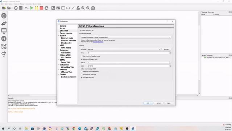232x131 pixels.
Task: Select Packet capture in preferences tree
Action: click(x=66, y=33)
